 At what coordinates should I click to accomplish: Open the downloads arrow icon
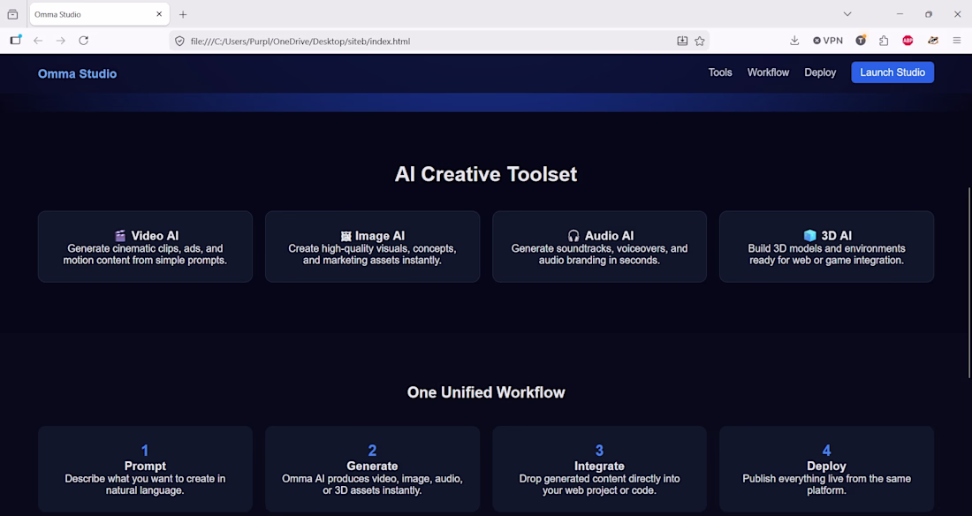[x=794, y=41]
